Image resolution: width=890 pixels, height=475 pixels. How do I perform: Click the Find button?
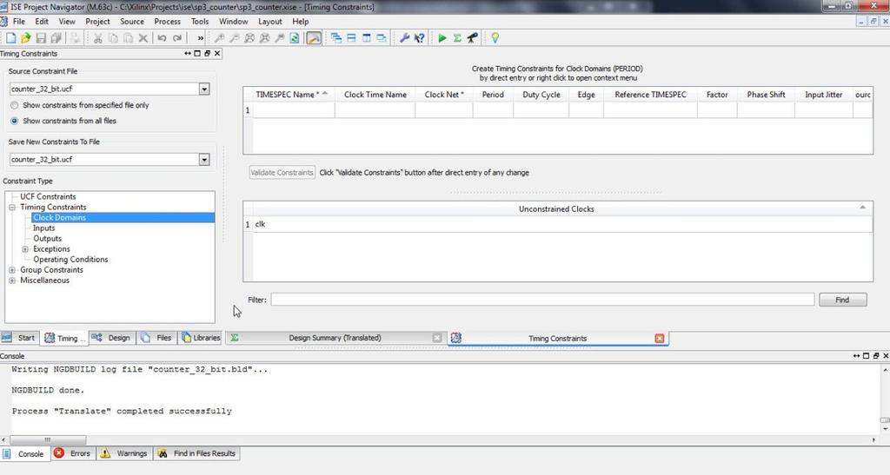[842, 300]
